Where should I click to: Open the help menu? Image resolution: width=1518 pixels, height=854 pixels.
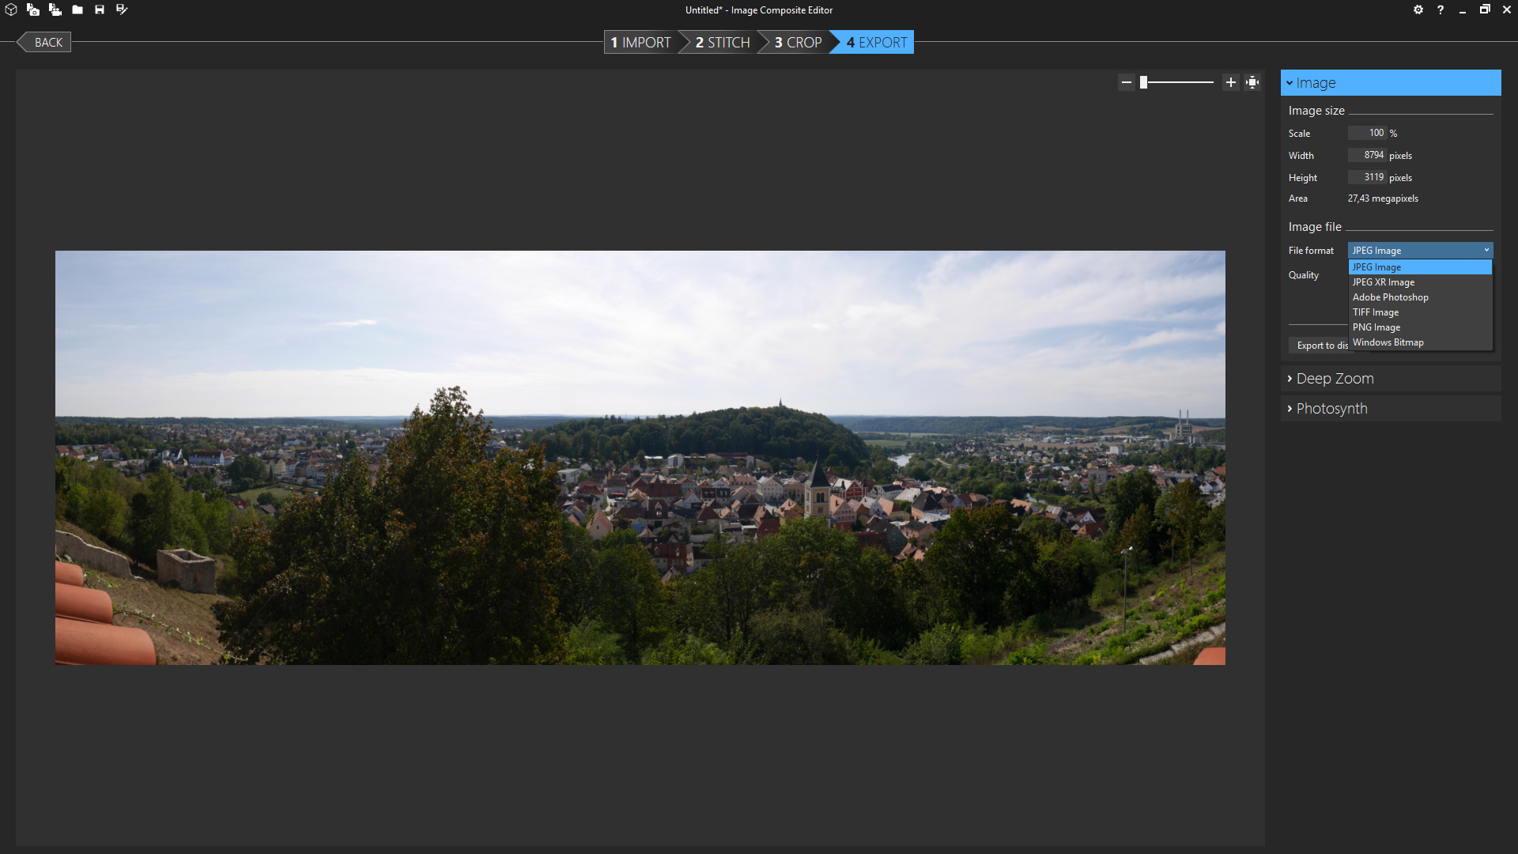(x=1440, y=9)
